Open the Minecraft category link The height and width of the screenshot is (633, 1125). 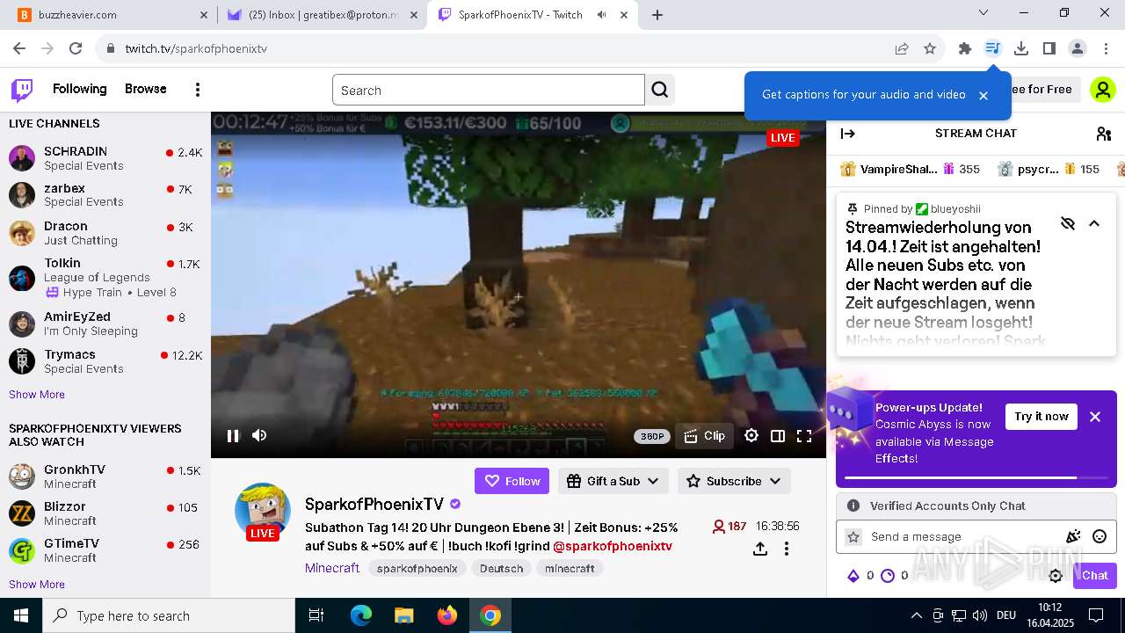[x=332, y=568]
